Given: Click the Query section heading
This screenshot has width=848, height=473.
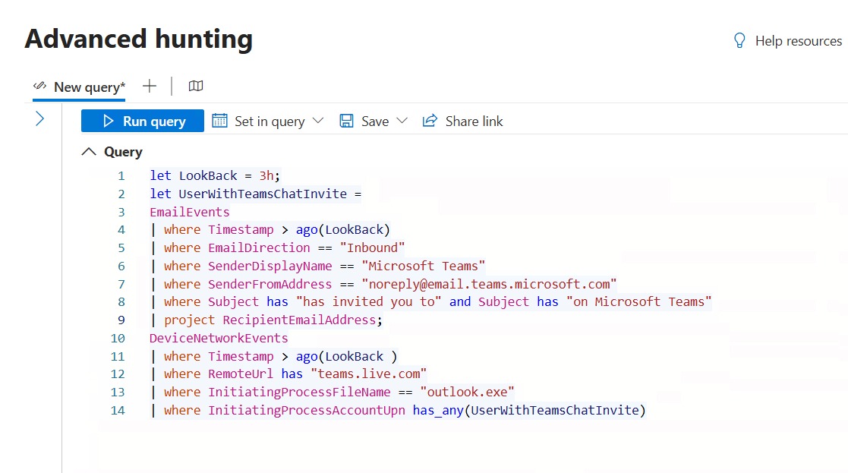Looking at the screenshot, I should (123, 152).
